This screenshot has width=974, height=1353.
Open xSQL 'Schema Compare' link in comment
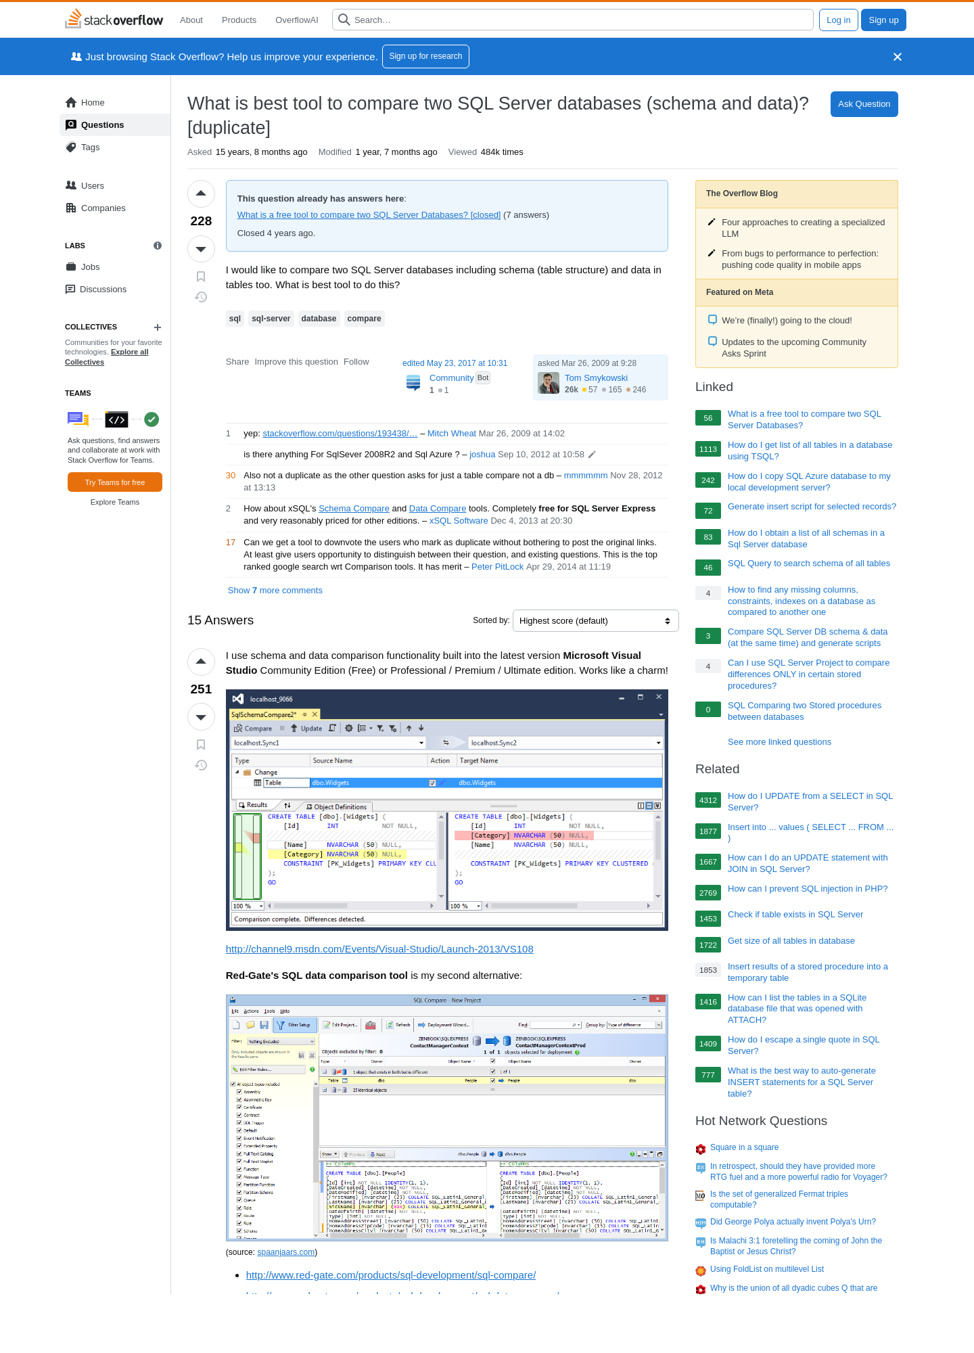coord(354,509)
